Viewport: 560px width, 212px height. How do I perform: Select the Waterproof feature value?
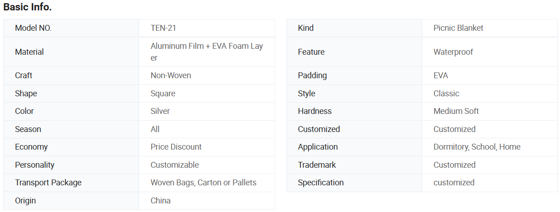[x=453, y=52]
